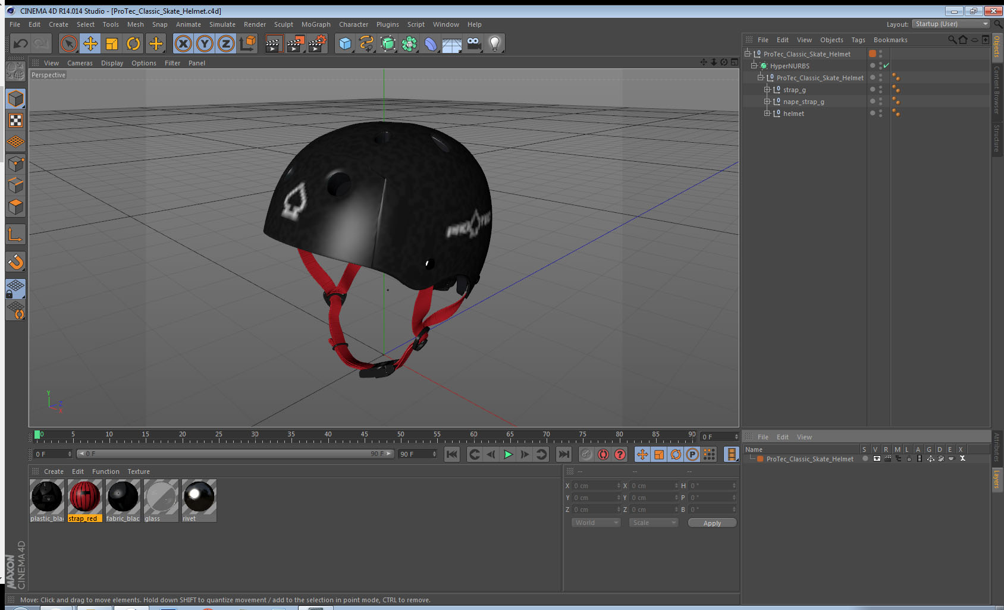The height and width of the screenshot is (610, 1004).
Task: Enable Edges mode in left toolbar
Action: pos(15,185)
